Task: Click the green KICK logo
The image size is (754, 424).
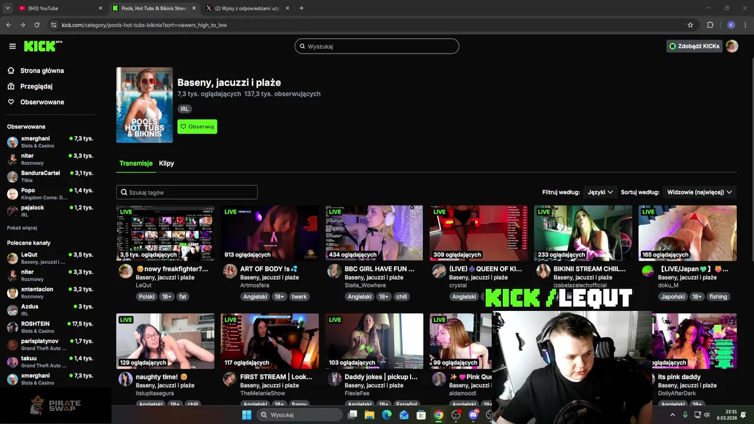Action: tap(43, 46)
